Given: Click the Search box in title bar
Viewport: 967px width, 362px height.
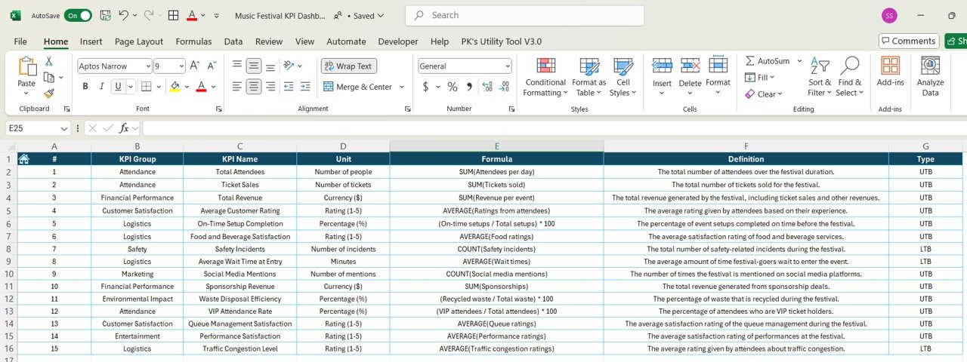Looking at the screenshot, I should (525, 15).
